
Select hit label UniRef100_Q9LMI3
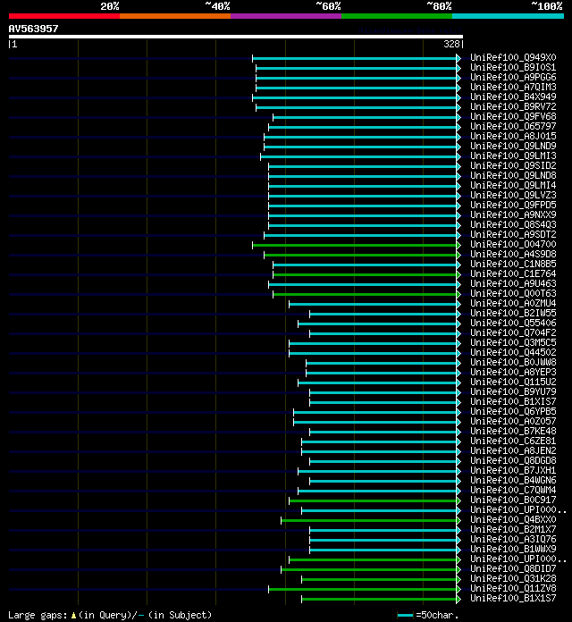pos(513,155)
